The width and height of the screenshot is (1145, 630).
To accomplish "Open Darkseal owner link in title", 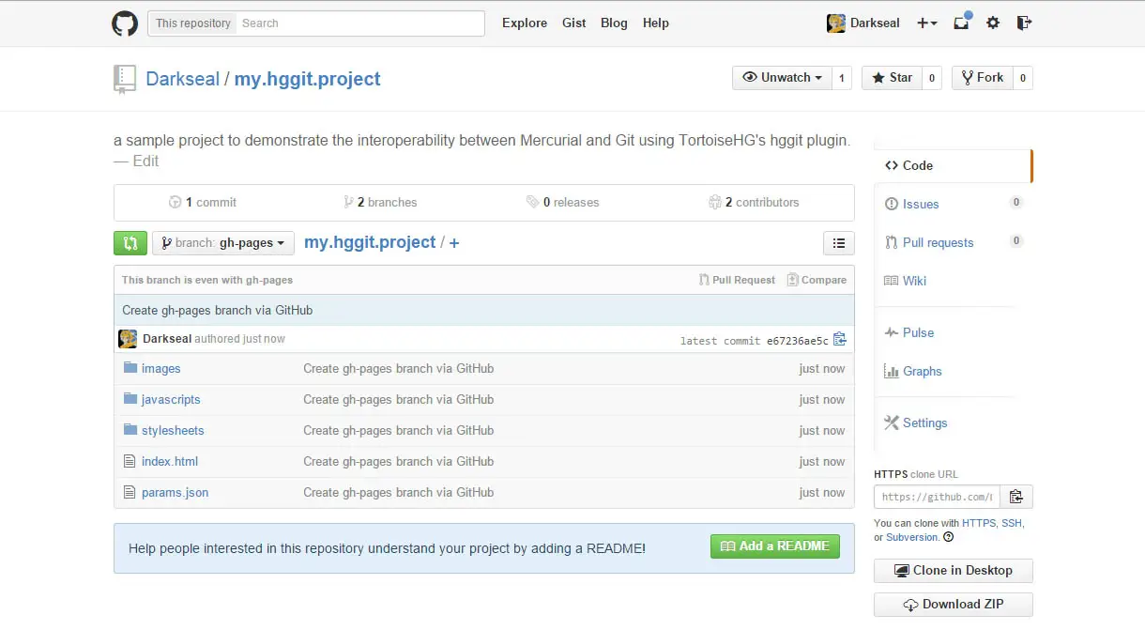I will [182, 79].
